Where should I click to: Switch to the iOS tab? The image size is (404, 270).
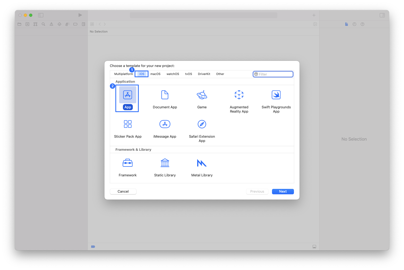click(x=142, y=74)
